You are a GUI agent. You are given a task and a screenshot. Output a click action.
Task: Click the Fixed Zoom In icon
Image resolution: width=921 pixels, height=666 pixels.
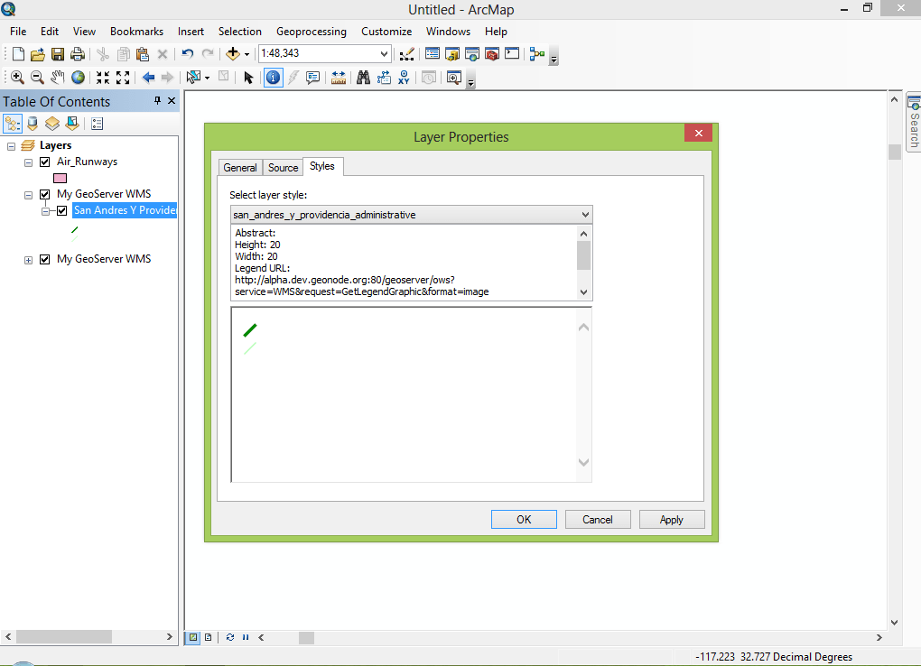103,78
